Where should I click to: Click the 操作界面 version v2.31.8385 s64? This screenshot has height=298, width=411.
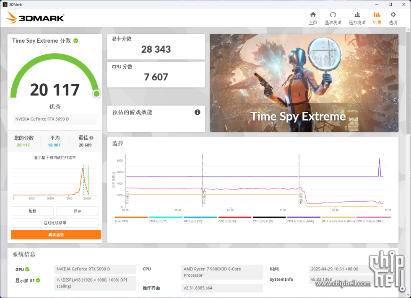point(222,288)
